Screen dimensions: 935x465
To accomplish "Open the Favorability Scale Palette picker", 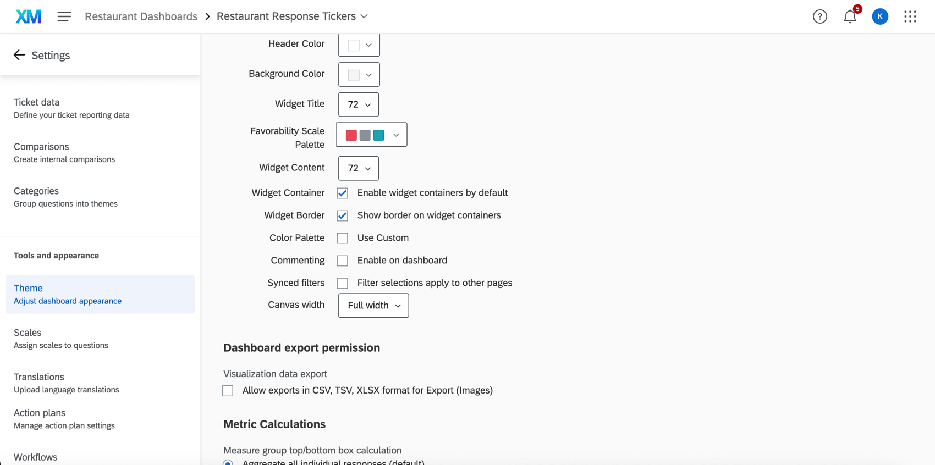I will point(372,135).
